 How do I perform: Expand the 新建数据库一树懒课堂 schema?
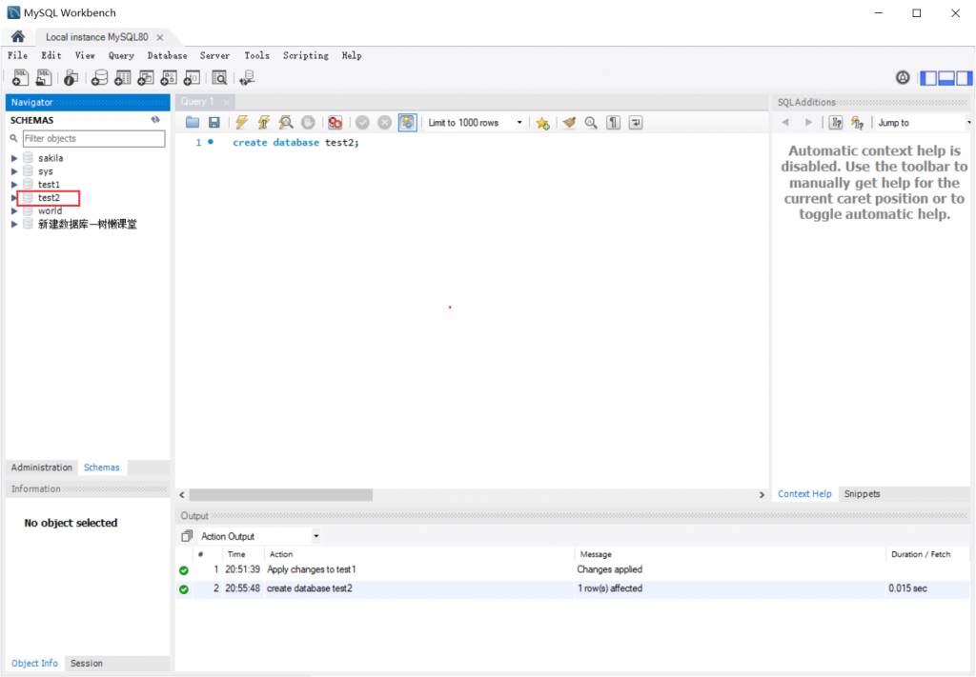(14, 224)
